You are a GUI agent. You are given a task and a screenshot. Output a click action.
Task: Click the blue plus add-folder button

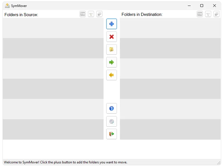click(x=111, y=24)
